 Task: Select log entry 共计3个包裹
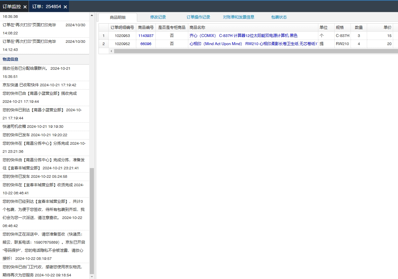pos(45,213)
